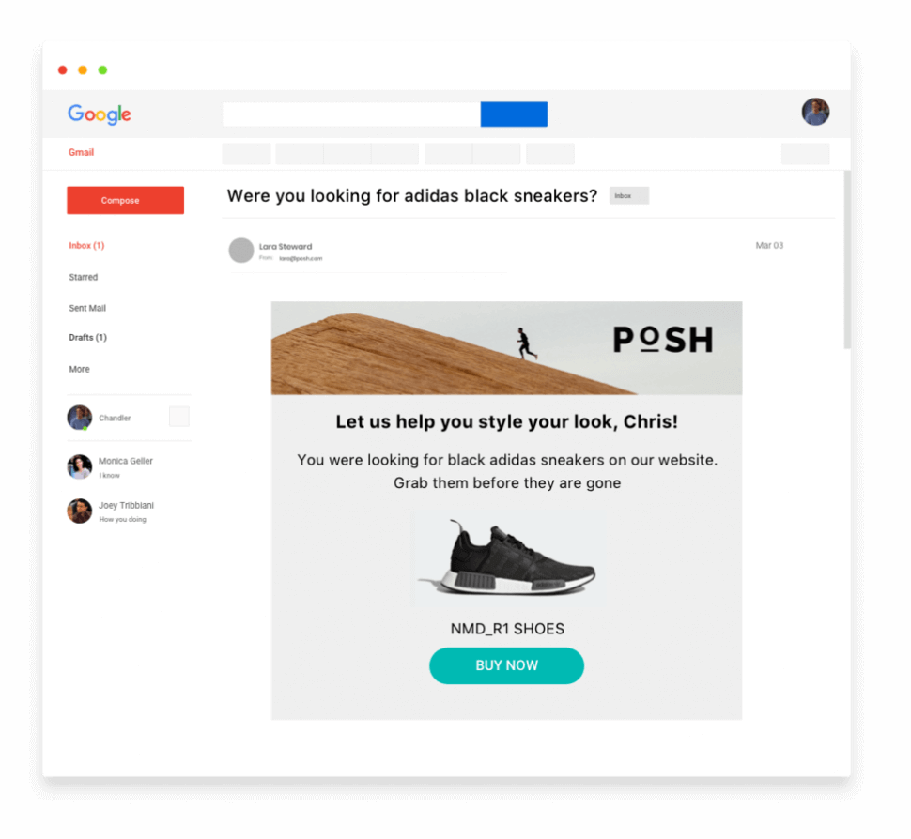911x839 pixels.
Task: Click the NMD_R1 sneaker product image
Action: 508,558
